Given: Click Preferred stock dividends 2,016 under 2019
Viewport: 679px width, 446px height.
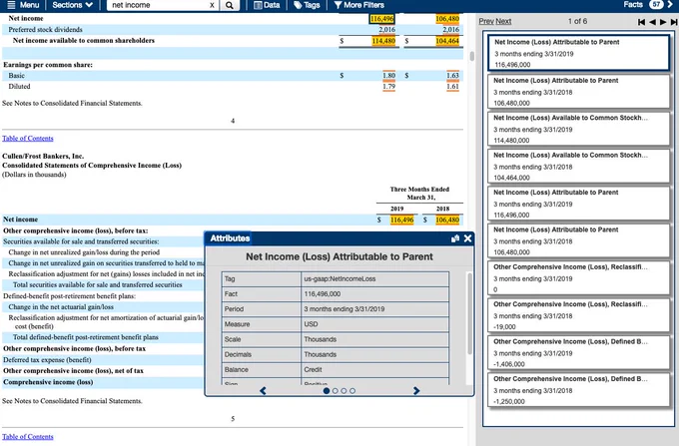Looking at the screenshot, I should (x=386, y=29).
